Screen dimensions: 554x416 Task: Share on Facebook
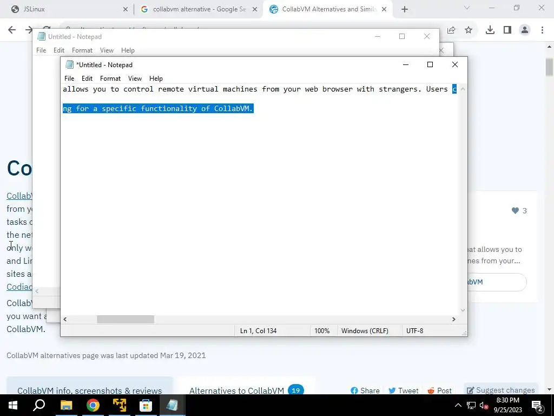click(x=365, y=391)
